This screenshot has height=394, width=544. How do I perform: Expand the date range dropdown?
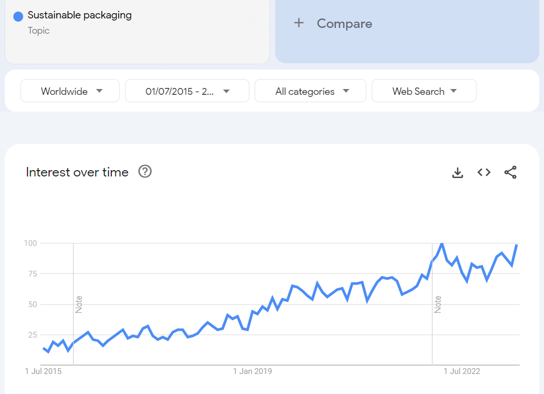(187, 91)
